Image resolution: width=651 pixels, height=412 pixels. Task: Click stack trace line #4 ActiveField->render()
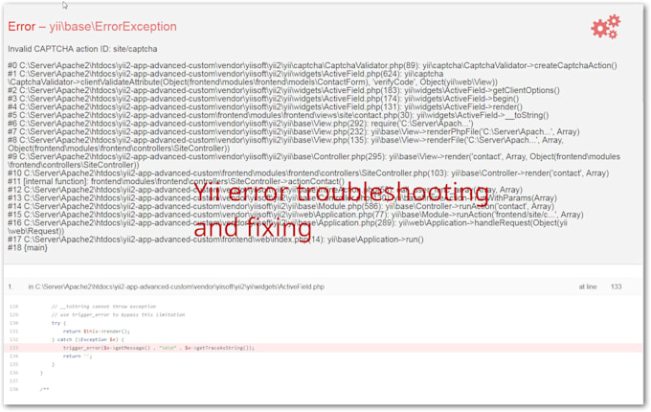(x=265, y=107)
